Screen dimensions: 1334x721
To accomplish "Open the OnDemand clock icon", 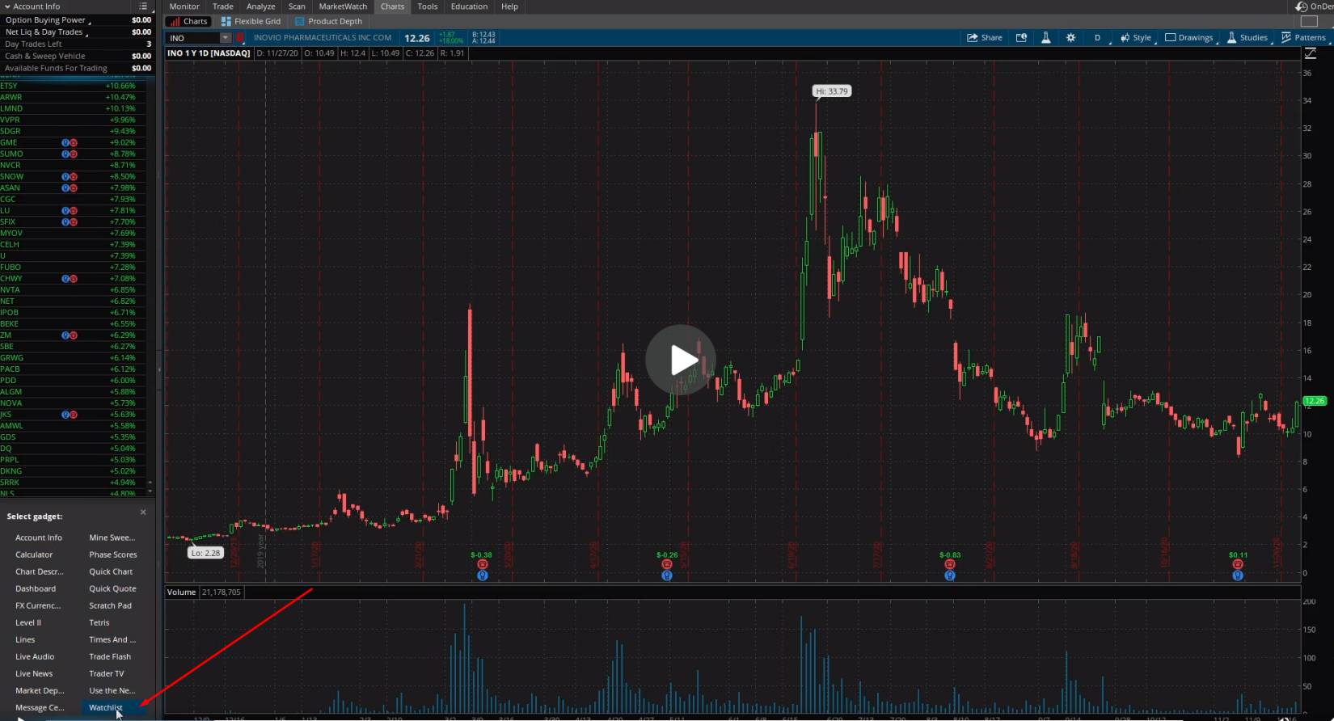I will (1302, 6).
